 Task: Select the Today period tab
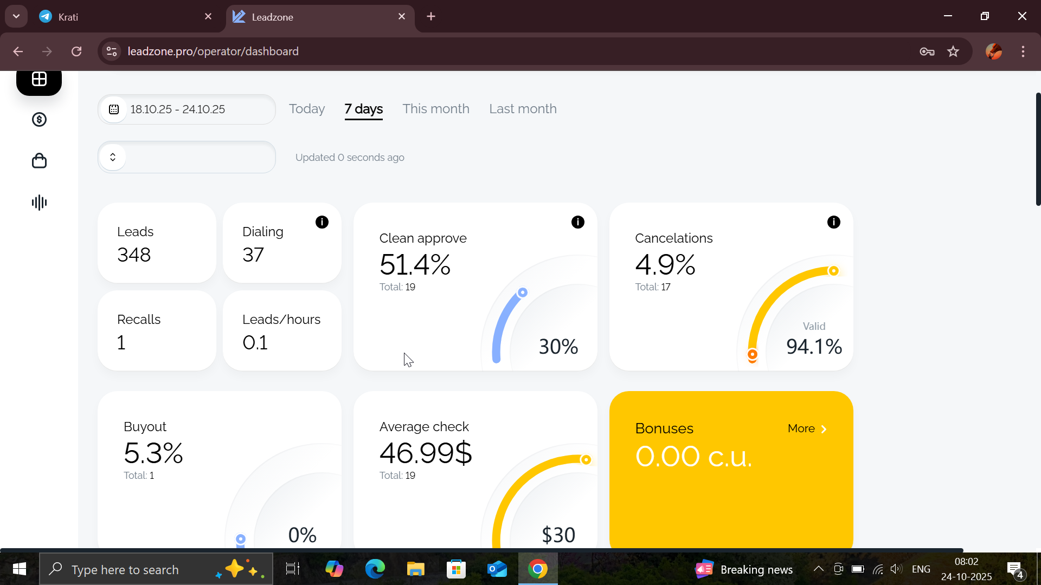[307, 109]
